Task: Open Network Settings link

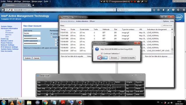Action: click(8, 45)
